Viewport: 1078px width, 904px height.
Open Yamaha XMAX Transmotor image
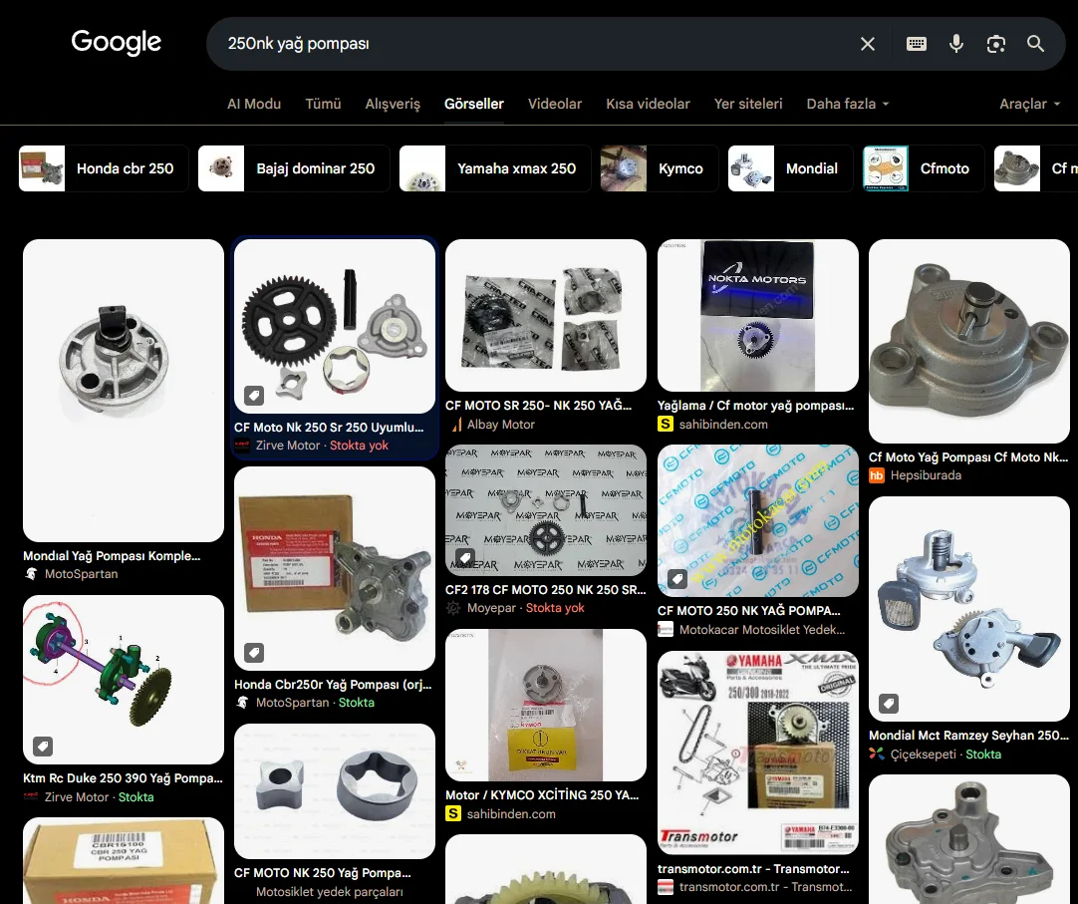pos(757,753)
